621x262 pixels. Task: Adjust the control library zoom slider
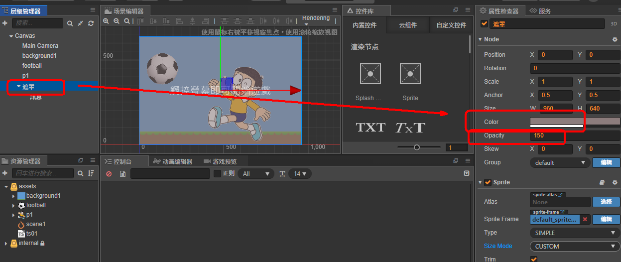(x=417, y=147)
